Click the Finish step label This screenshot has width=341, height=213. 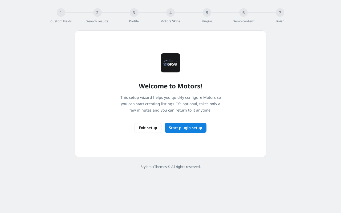click(280, 21)
